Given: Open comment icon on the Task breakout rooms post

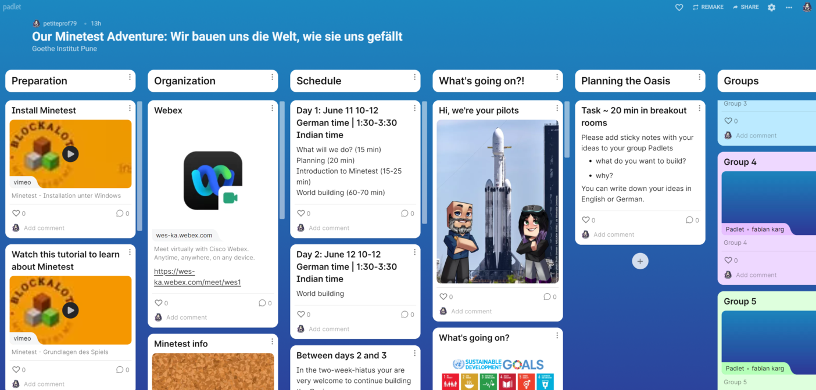Looking at the screenshot, I should (689, 220).
